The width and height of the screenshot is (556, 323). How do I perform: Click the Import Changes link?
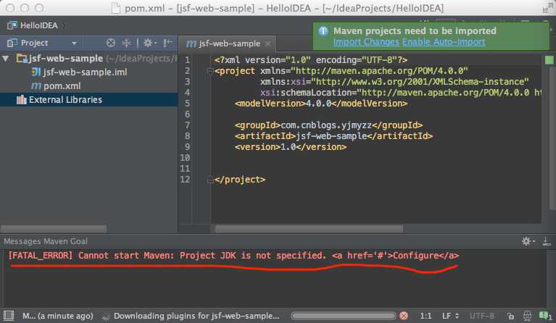click(366, 42)
